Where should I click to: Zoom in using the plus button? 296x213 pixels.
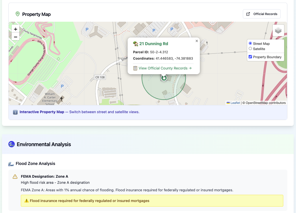[15, 29]
